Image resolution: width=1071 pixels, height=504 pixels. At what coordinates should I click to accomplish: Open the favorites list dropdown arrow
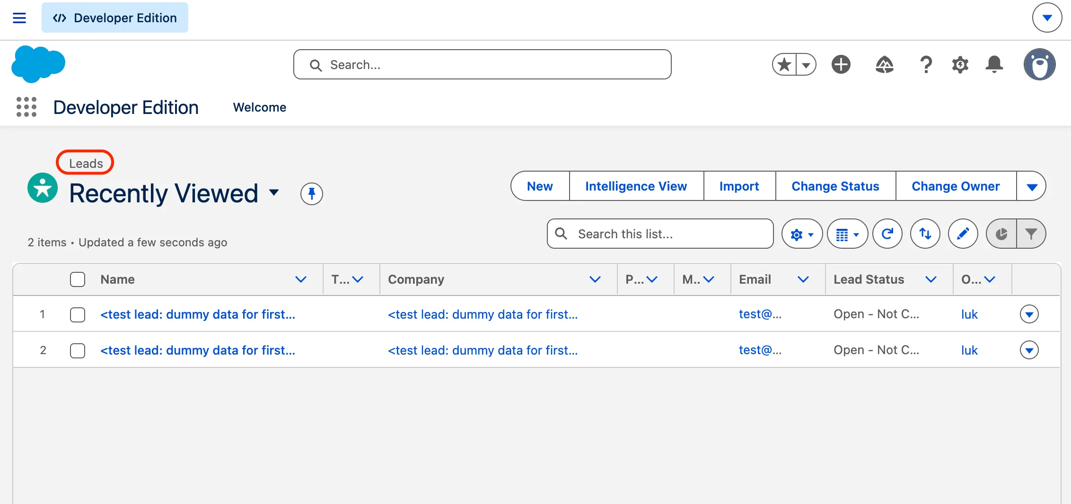[x=806, y=64]
